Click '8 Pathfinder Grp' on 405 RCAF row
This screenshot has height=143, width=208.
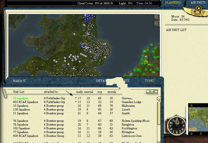54,102
